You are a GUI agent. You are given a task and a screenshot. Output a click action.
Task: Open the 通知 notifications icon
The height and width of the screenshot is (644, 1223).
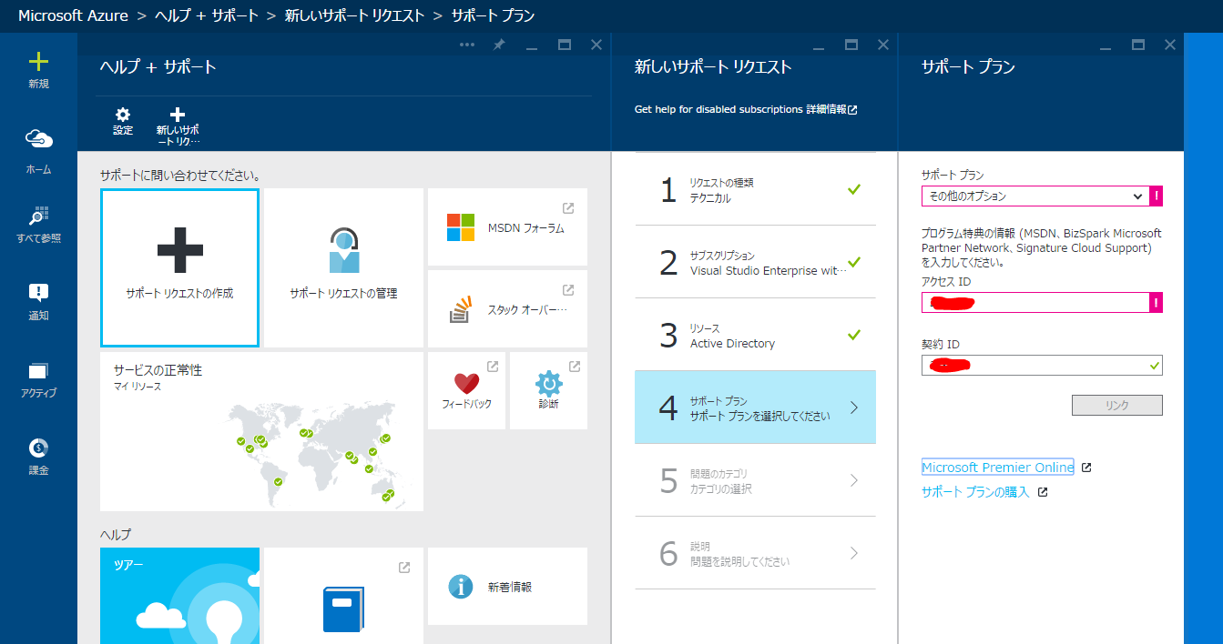[x=38, y=293]
